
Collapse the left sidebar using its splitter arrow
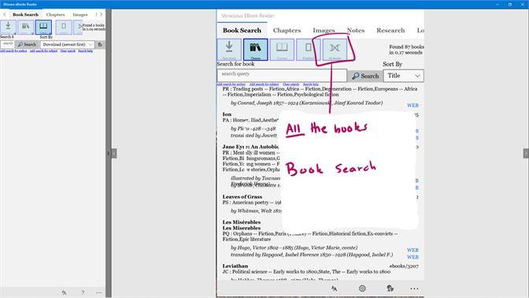click(114, 154)
